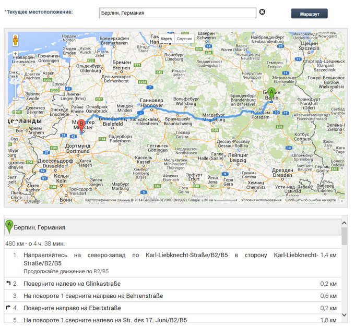Click the 480 км route summary text
Viewport: 355px width, 328px height.
pyautogui.click(x=35, y=244)
